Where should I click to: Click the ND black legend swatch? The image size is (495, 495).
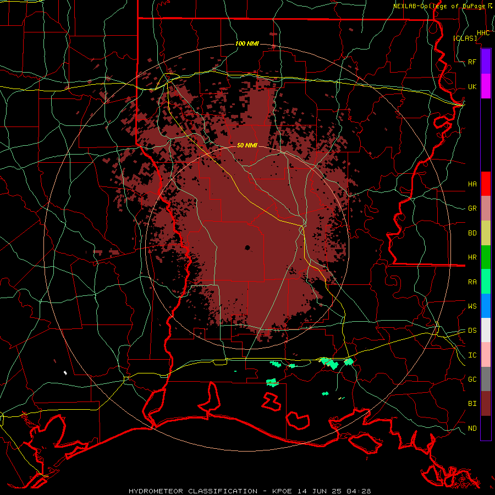coord(486,428)
